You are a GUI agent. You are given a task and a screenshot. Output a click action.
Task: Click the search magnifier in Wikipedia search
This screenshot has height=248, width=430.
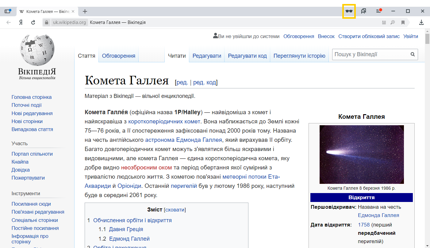(413, 55)
